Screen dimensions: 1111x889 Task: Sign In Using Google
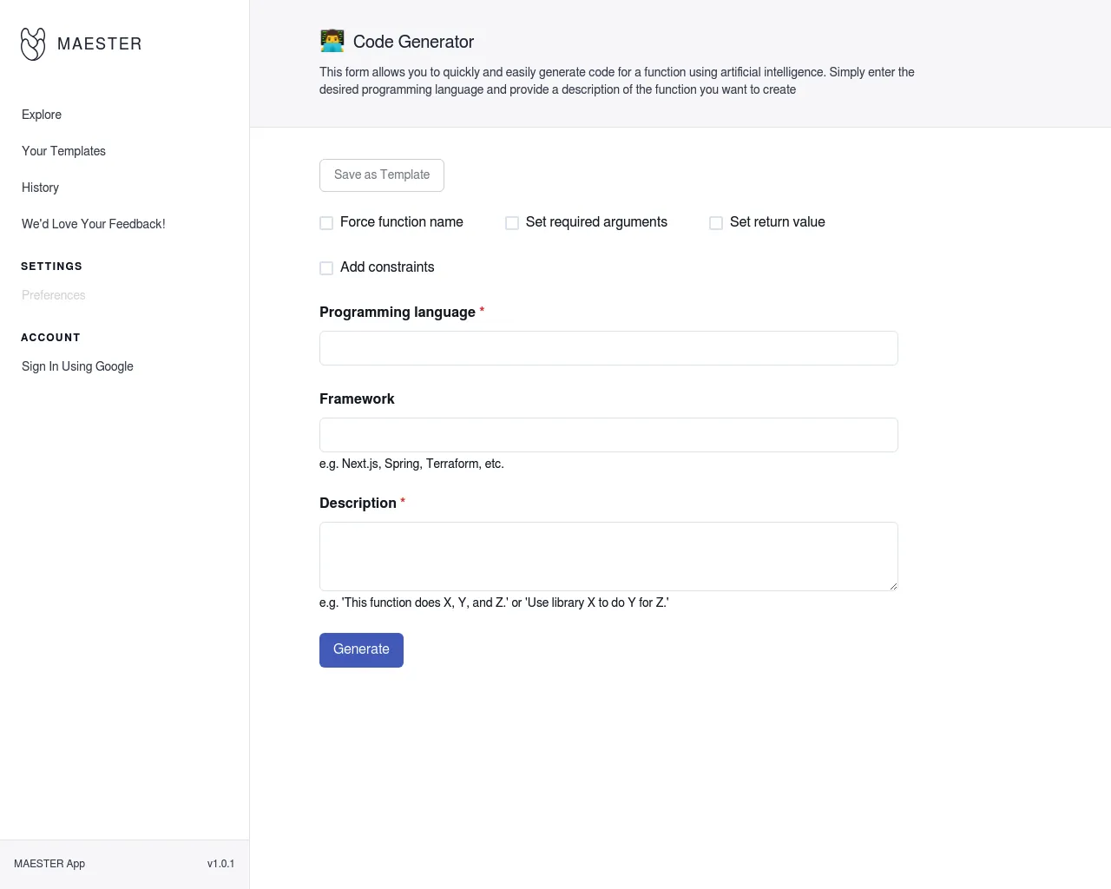coord(77,366)
